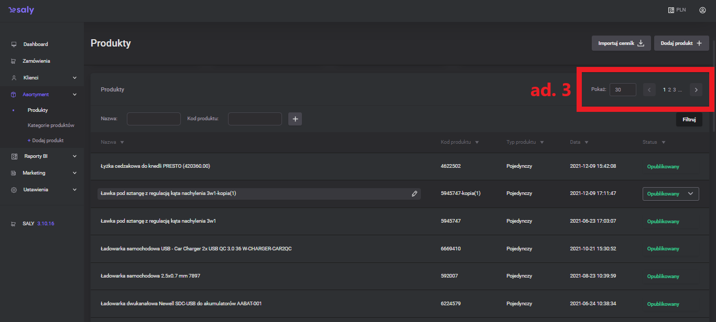Click the plus icon to add filter

point(295,119)
